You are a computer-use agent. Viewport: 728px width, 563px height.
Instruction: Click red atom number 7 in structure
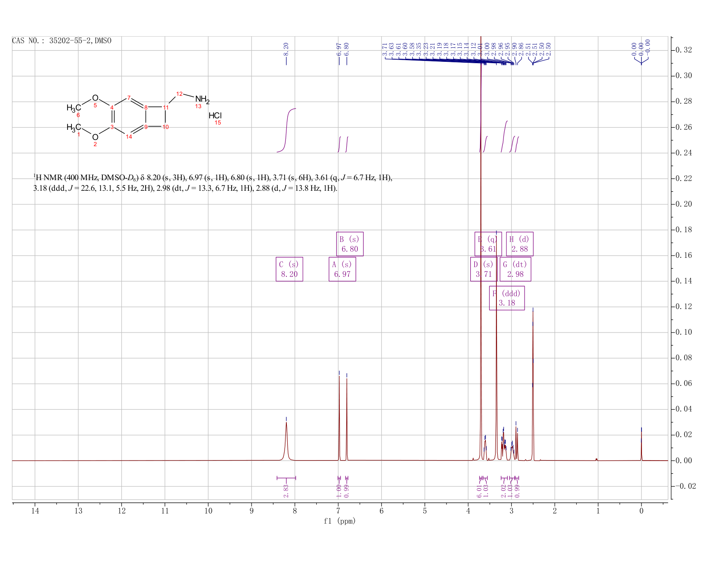click(129, 98)
